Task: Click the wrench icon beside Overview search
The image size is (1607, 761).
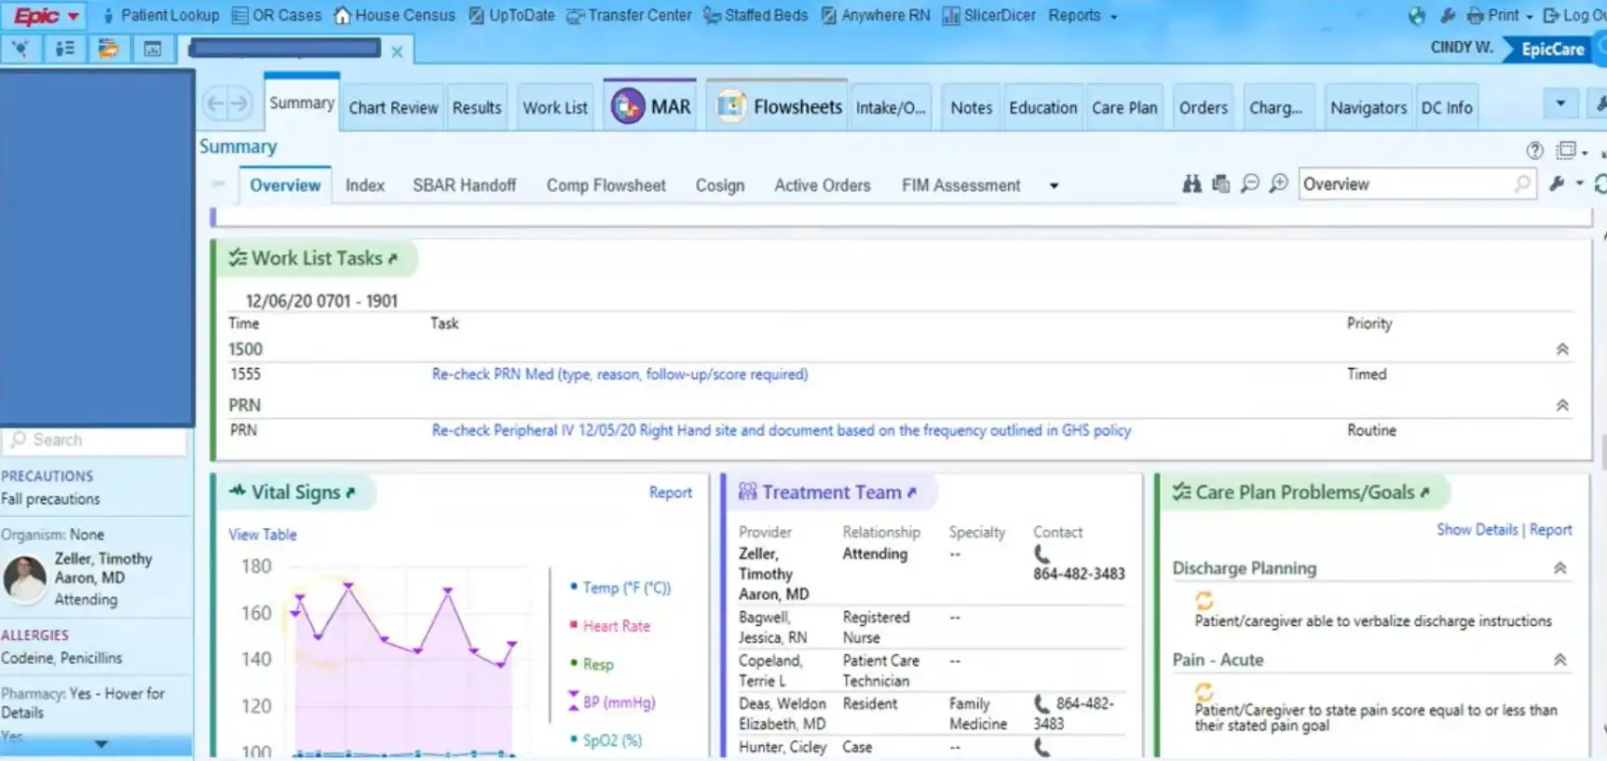Action: [1557, 184]
